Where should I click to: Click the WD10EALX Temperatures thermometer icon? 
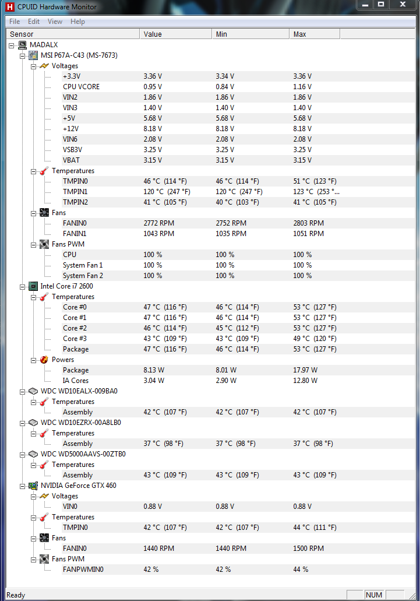click(44, 402)
